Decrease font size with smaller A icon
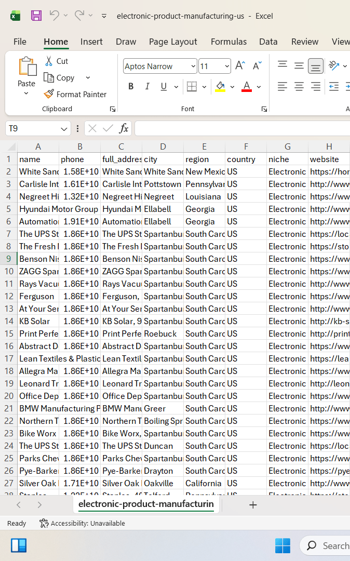 pyautogui.click(x=257, y=66)
